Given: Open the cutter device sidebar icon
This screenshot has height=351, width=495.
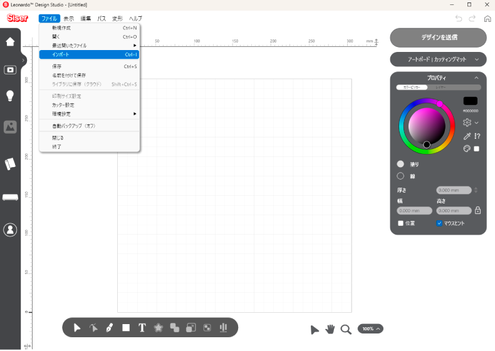Looking at the screenshot, I should tap(10, 198).
